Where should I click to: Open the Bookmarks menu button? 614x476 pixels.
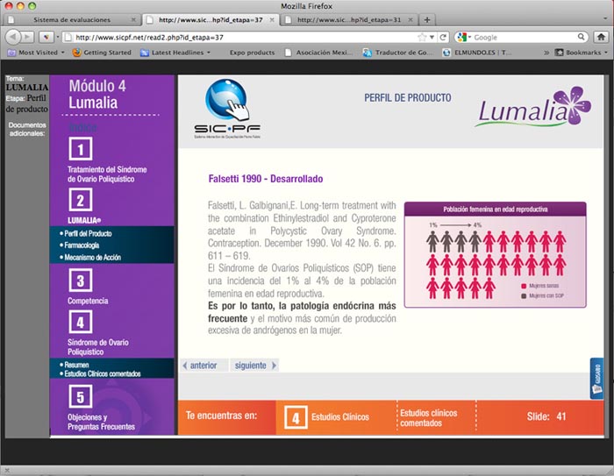coord(582,53)
